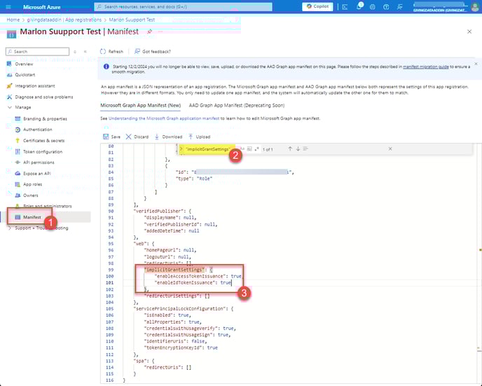Collapse the sidebar with double-chevron icon
Screen dimensions: 482x386
pyautogui.click(x=85, y=52)
